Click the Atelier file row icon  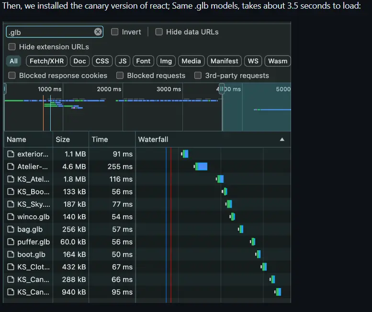pyautogui.click(x=11, y=167)
